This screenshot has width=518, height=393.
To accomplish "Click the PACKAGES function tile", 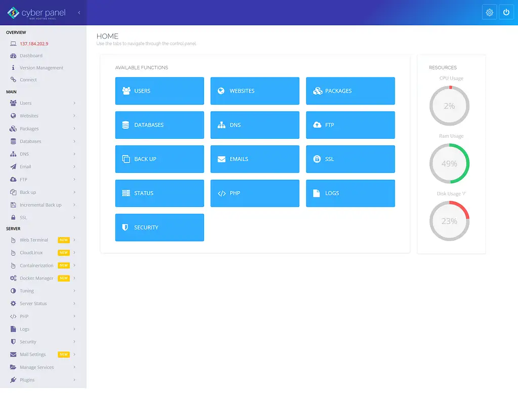I will click(351, 91).
